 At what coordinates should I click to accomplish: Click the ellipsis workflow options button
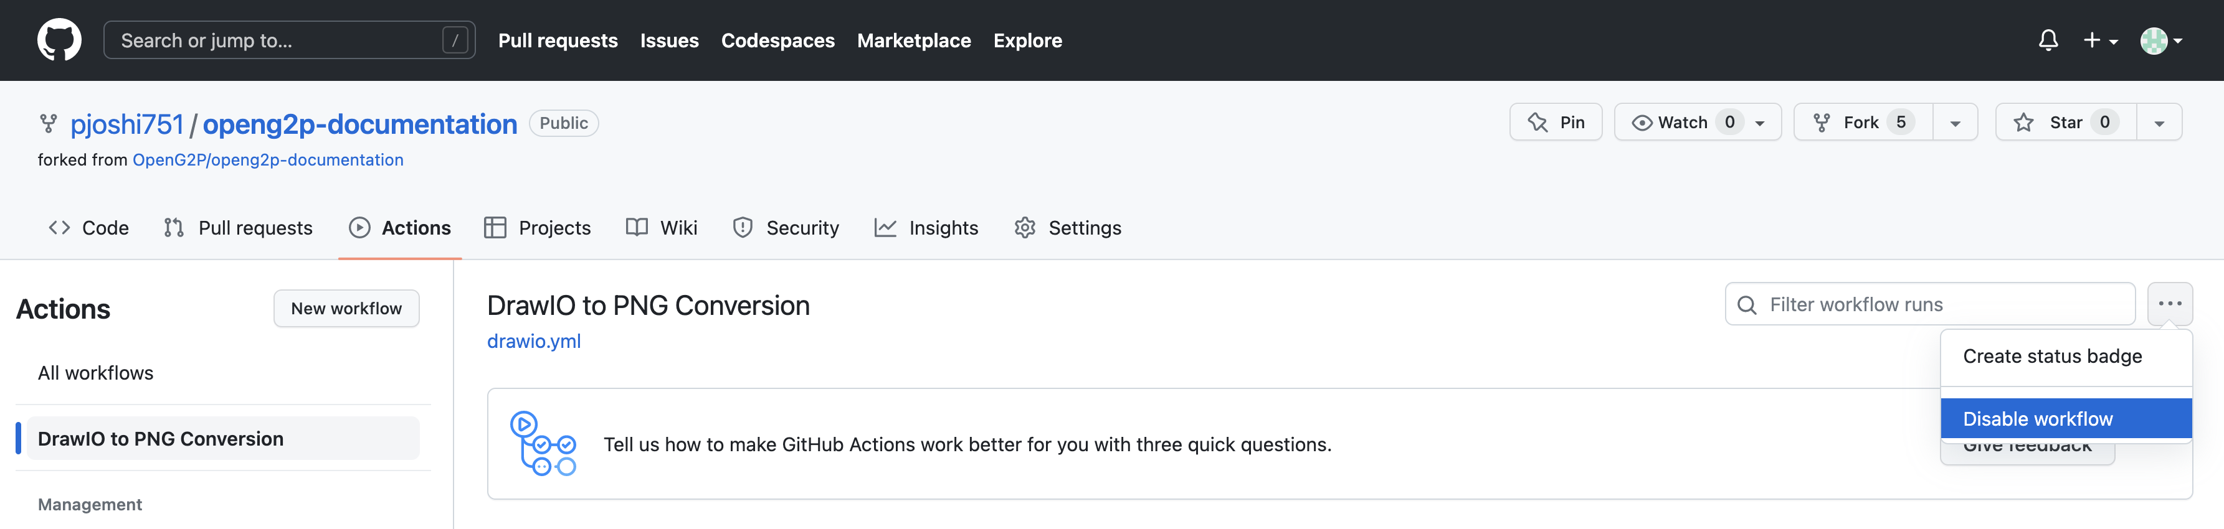click(x=2170, y=304)
